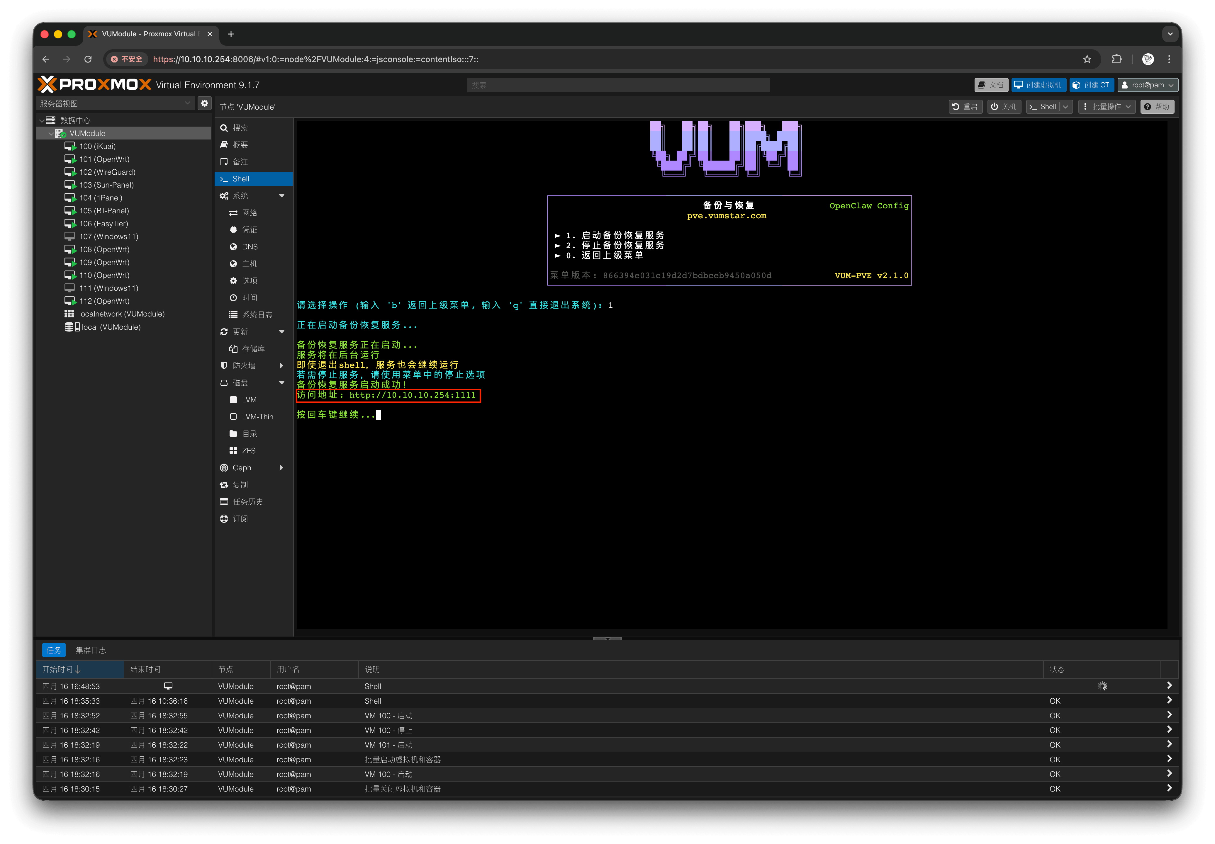Image resolution: width=1215 pixels, height=844 pixels.
Task: Sort by 状态 column header
Action: (x=1101, y=669)
